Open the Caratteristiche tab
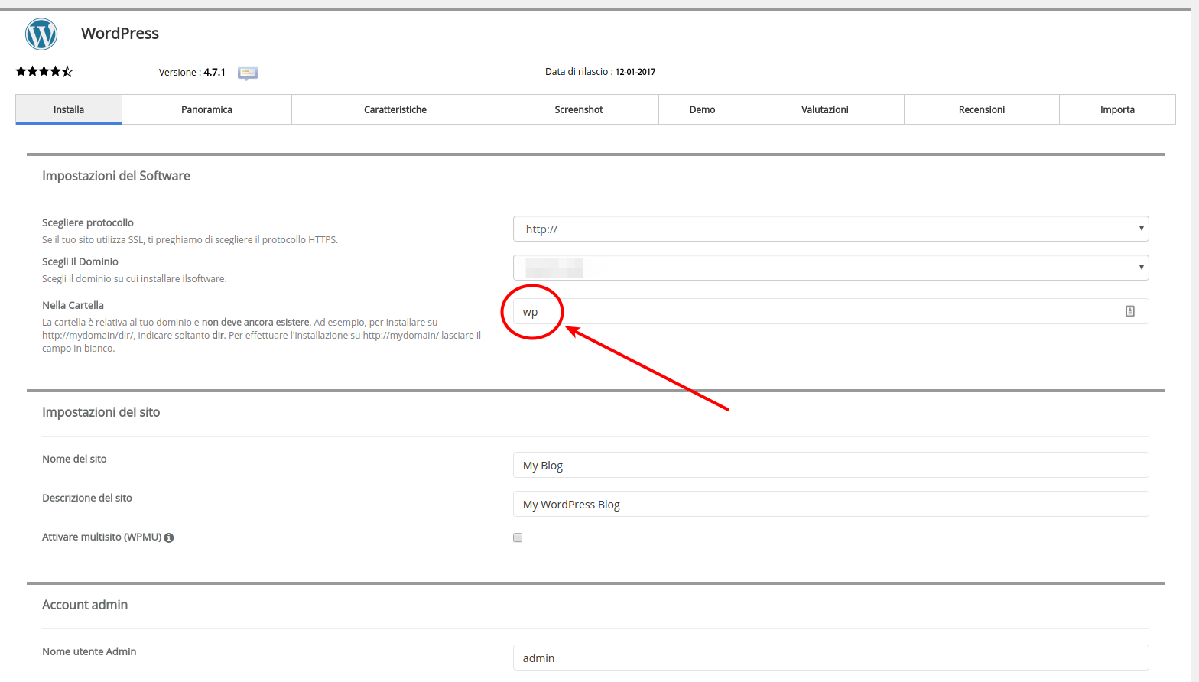Screen dimensions: 1199x682 click(x=395, y=109)
